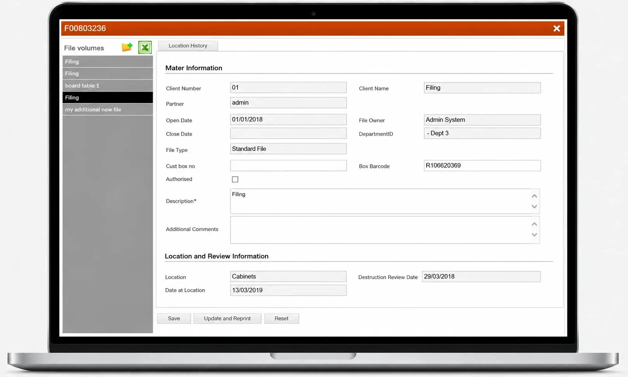The height and width of the screenshot is (377, 628).
Task: Click the Client Number field
Action: click(x=288, y=88)
